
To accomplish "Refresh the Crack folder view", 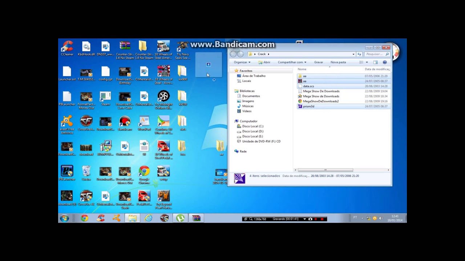I will point(359,54).
